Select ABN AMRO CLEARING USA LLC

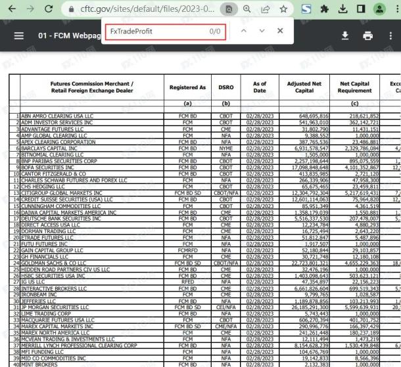57,116
